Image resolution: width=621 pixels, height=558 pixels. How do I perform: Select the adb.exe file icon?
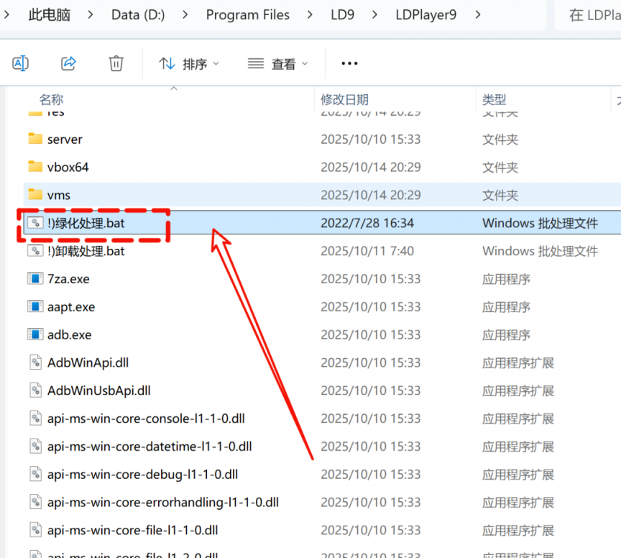[35, 335]
